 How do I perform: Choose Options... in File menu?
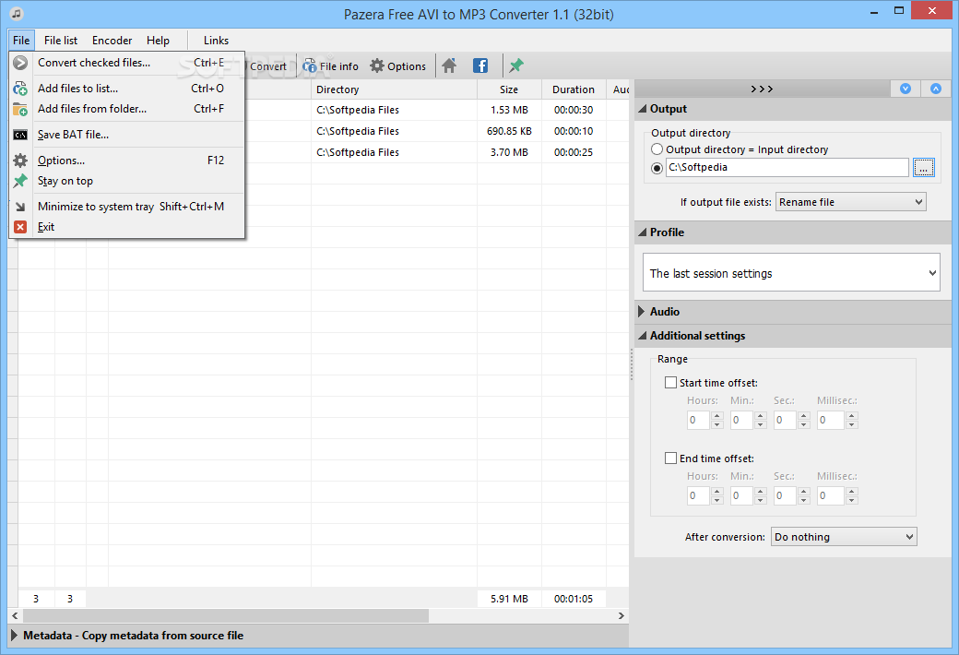click(126, 161)
